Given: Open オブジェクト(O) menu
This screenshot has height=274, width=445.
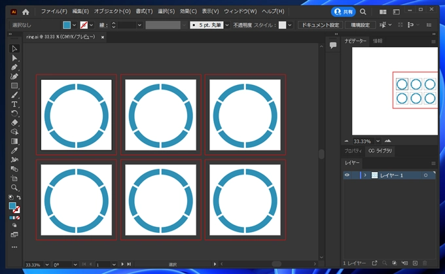Looking at the screenshot, I should point(112,11).
